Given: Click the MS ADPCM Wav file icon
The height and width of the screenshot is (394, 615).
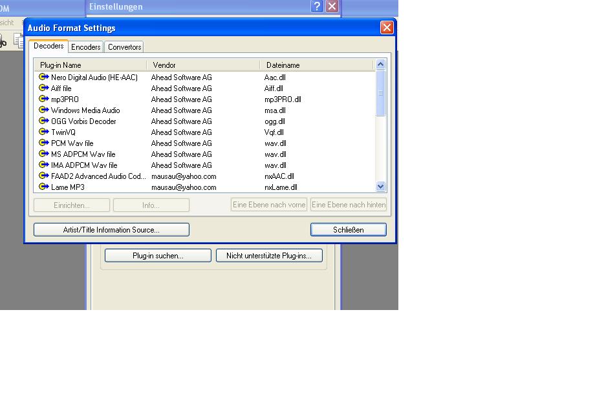Looking at the screenshot, I should [x=43, y=154].
